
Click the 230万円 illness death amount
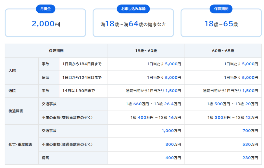[250, 158]
